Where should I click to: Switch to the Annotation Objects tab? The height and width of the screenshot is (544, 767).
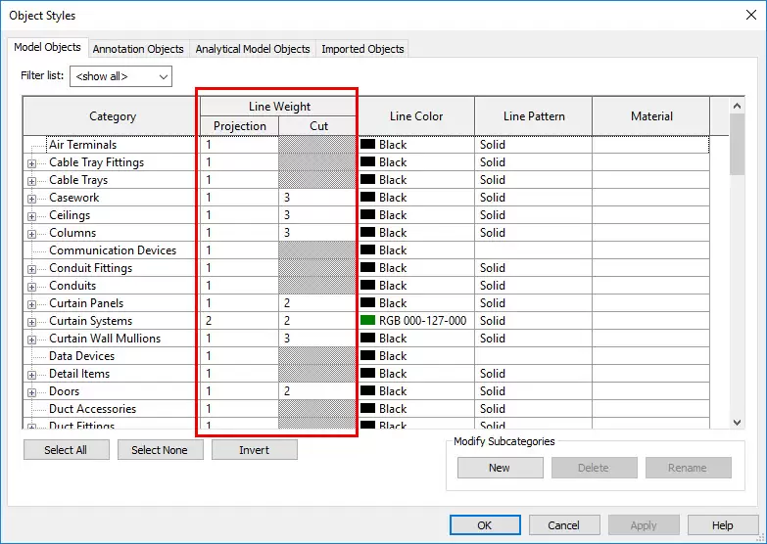tap(138, 49)
